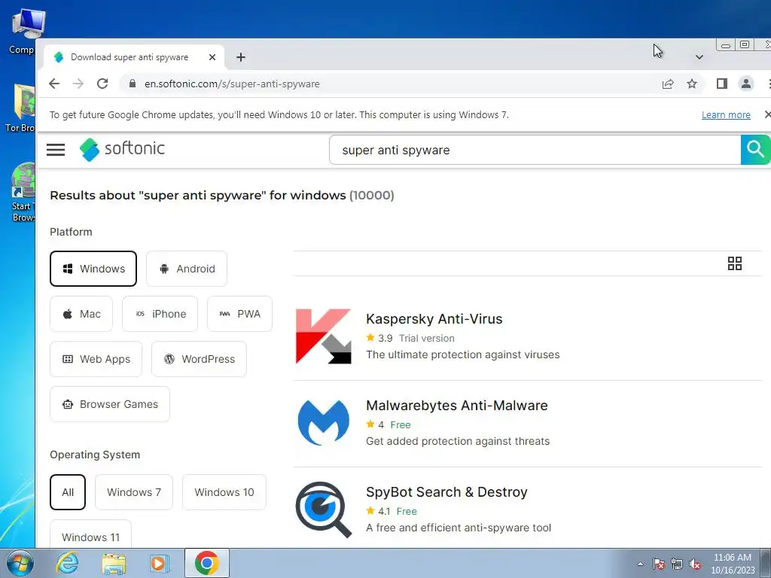Select the Download super anti spyware tab

click(130, 57)
